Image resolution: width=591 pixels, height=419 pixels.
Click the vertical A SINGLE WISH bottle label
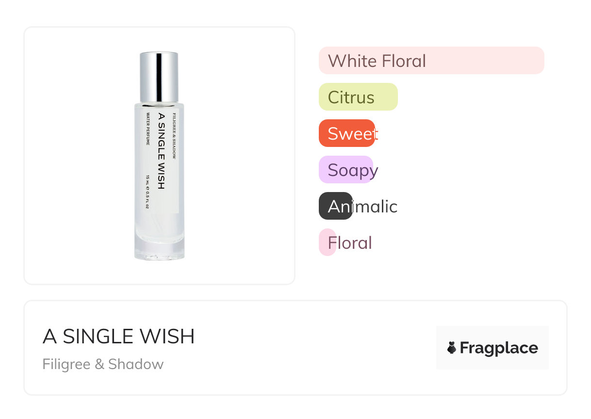point(162,151)
